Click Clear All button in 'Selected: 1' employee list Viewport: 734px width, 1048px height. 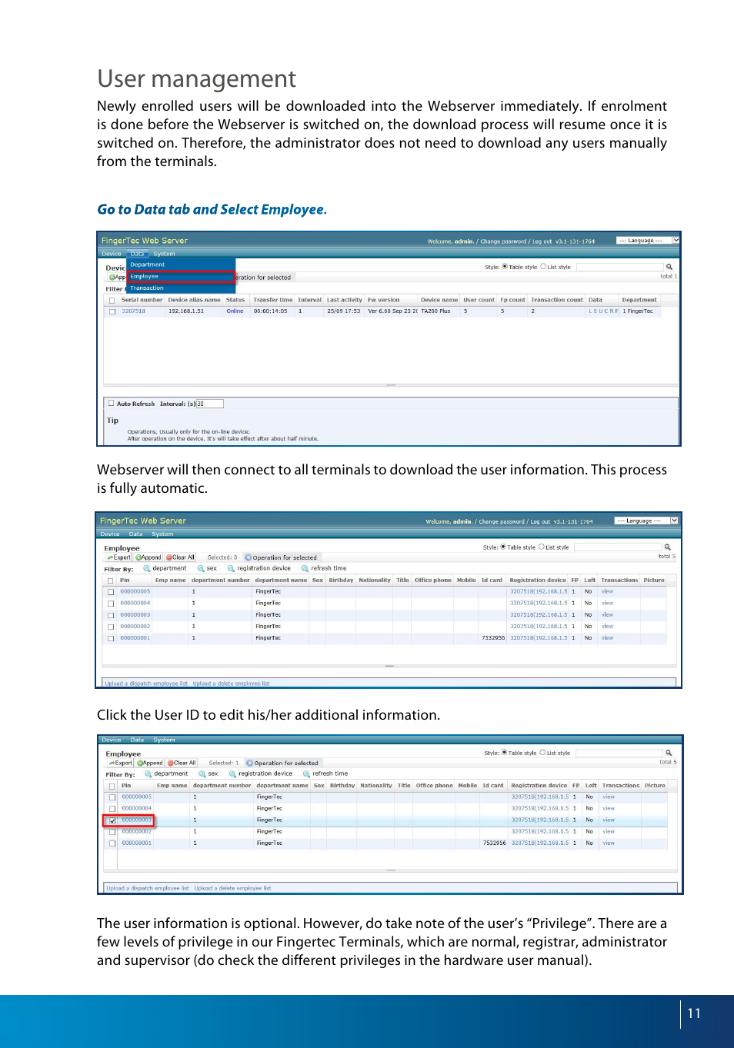(182, 763)
